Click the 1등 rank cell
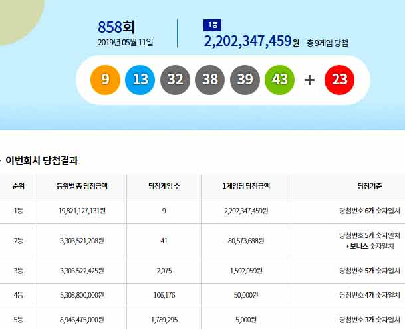The width and height of the screenshot is (405, 329). 19,211
